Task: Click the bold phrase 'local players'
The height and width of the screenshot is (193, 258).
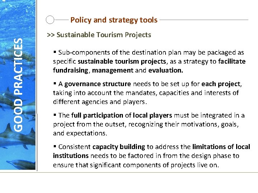Action: [152, 115]
